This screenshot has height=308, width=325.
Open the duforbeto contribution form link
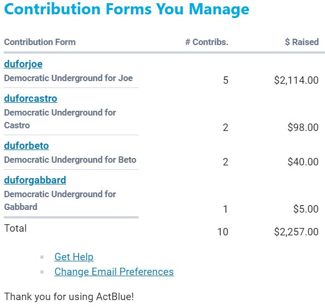[x=27, y=146]
